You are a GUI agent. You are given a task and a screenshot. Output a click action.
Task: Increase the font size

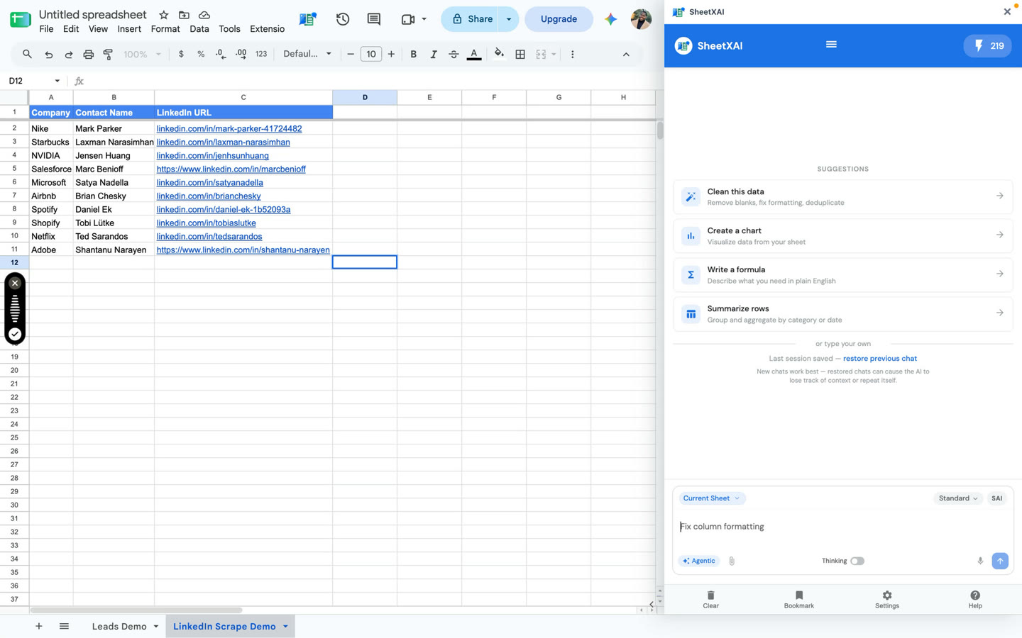point(391,54)
